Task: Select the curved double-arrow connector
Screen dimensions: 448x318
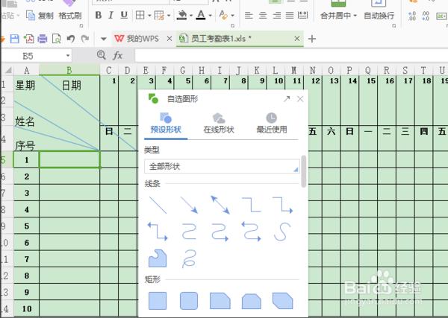Action: click(x=252, y=232)
